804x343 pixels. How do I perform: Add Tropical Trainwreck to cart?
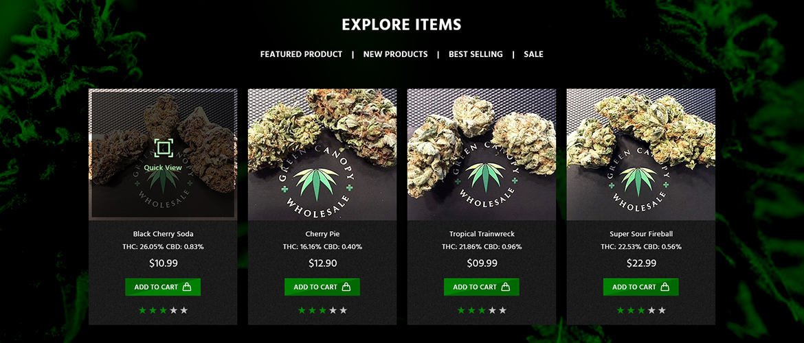click(x=482, y=287)
